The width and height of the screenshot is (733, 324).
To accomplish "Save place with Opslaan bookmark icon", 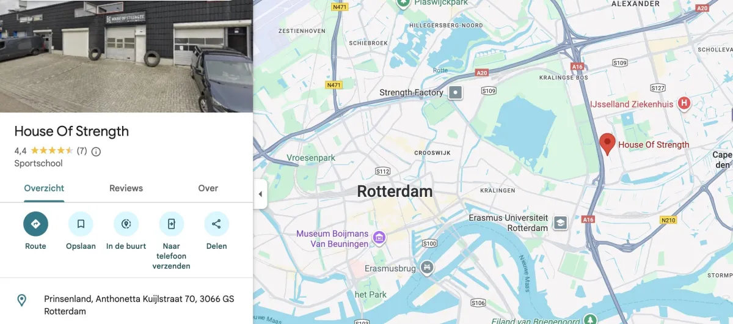I will pos(81,224).
